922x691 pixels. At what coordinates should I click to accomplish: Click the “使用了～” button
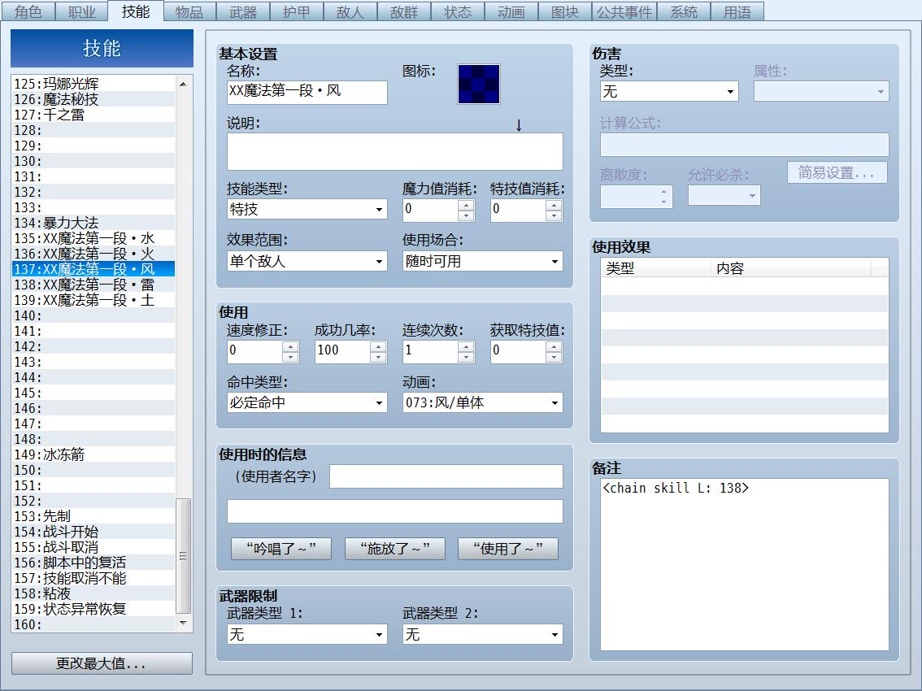508,549
